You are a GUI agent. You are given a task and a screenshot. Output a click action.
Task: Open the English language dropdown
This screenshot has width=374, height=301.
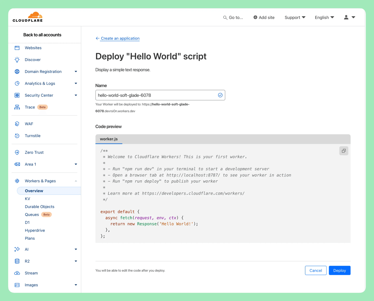coord(324,17)
